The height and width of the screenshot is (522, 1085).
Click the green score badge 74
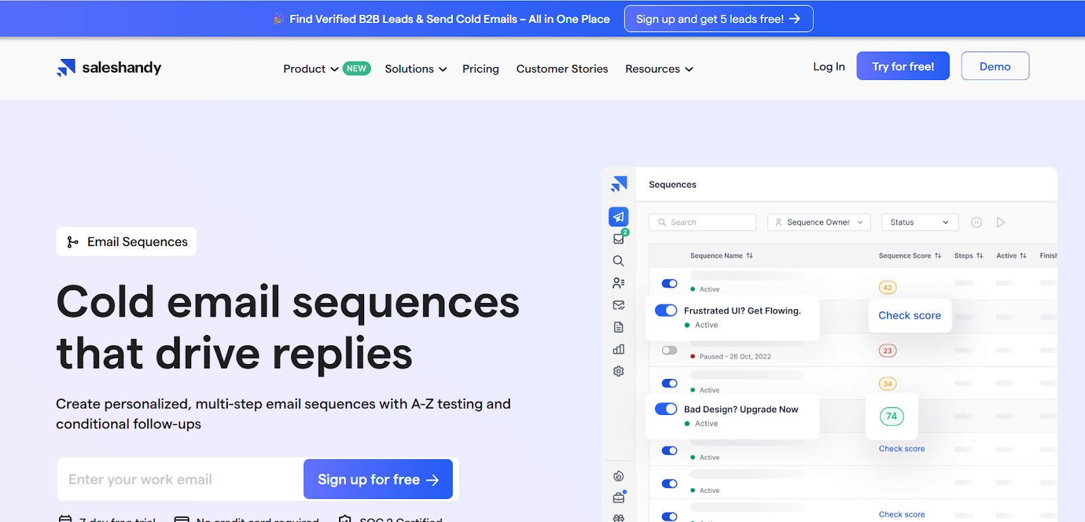click(x=892, y=416)
